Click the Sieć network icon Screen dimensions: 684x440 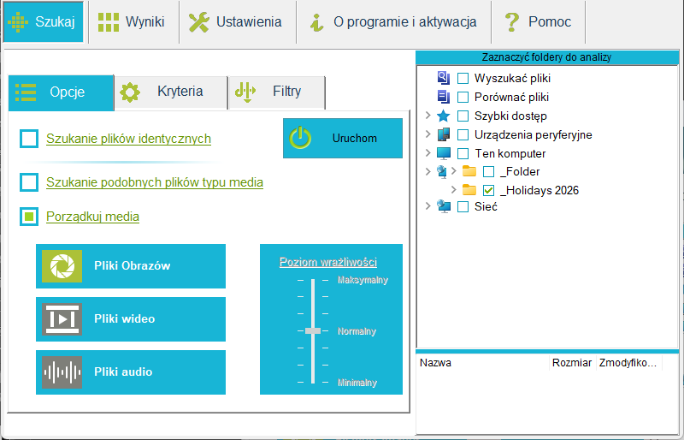click(x=444, y=206)
